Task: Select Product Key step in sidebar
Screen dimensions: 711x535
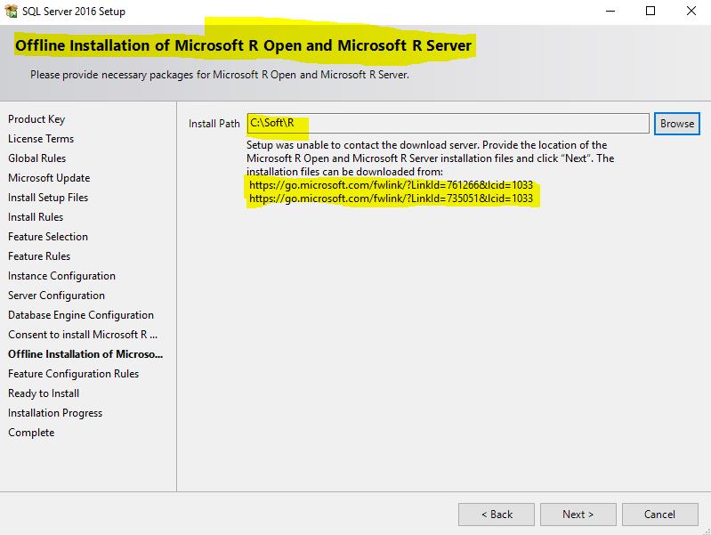Action: (36, 119)
